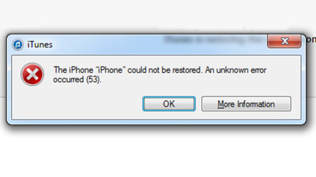Click empty dialog area left of OK
The height and width of the screenshot is (177, 316).
77,104
